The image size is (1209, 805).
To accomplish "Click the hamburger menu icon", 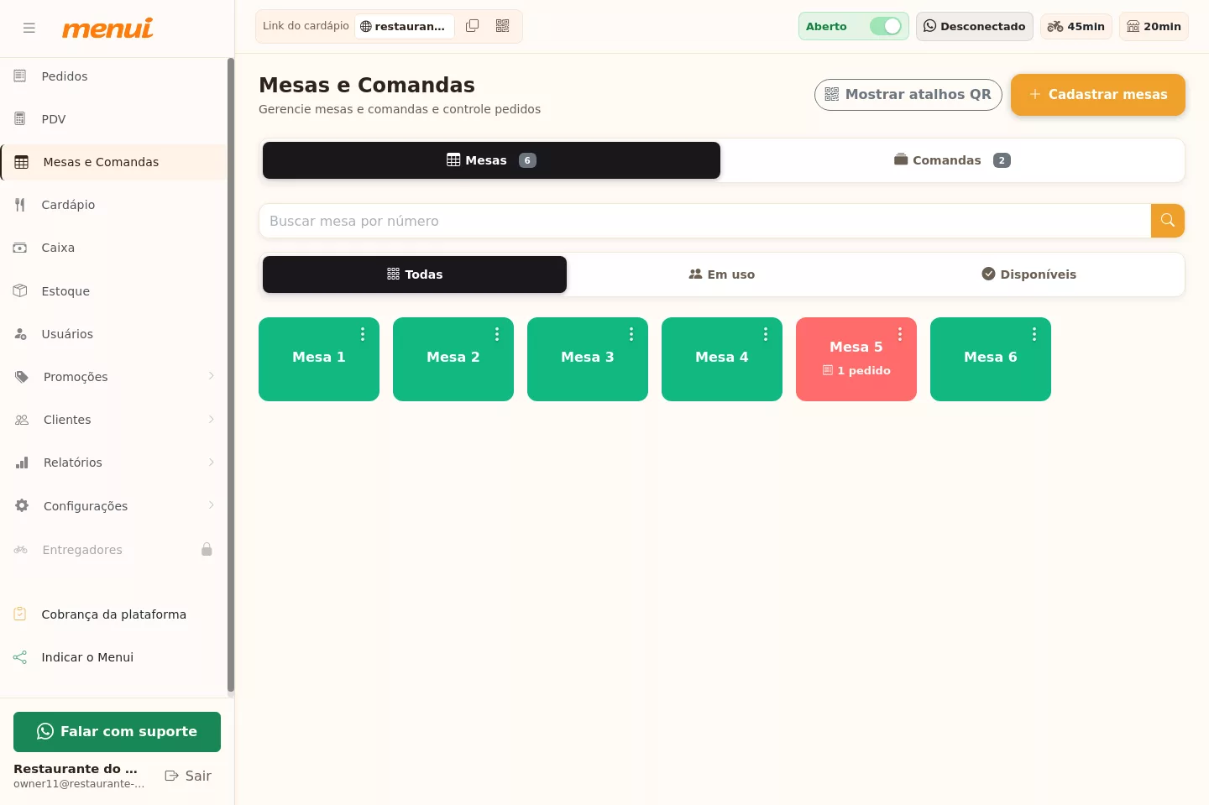I will coord(29,28).
